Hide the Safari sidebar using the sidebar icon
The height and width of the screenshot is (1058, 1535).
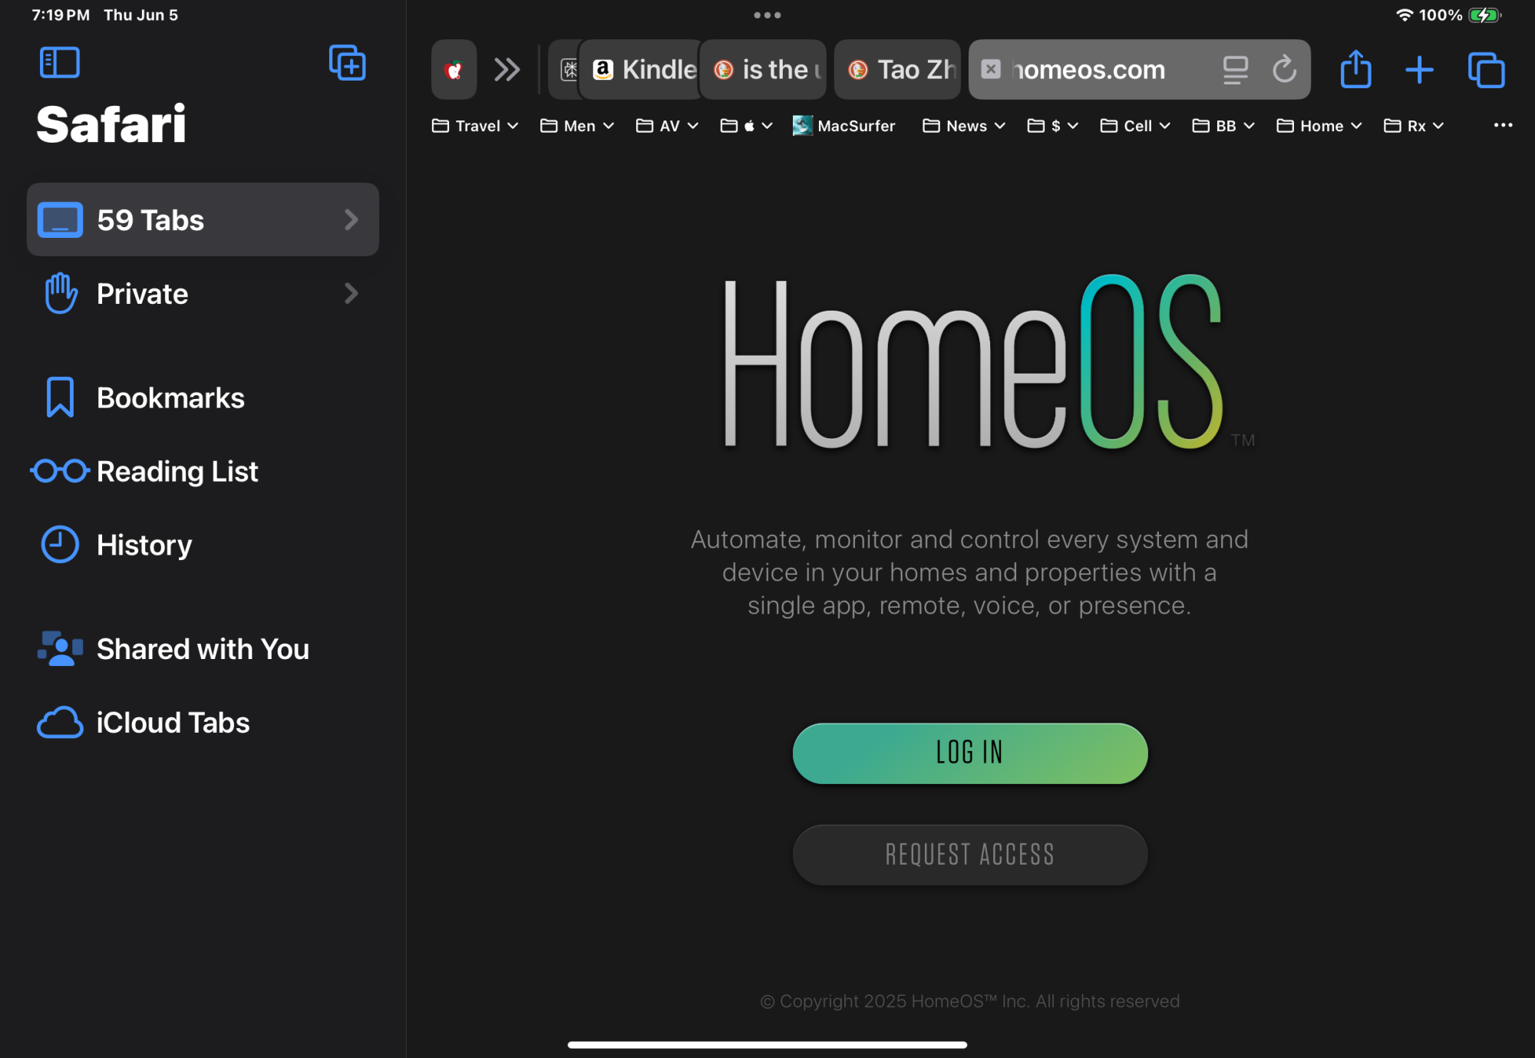point(60,62)
